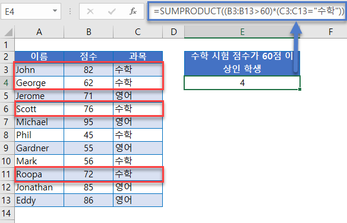Click the result cell showing 4
Image resolution: width=347 pixels, height=223 pixels.
(242, 83)
